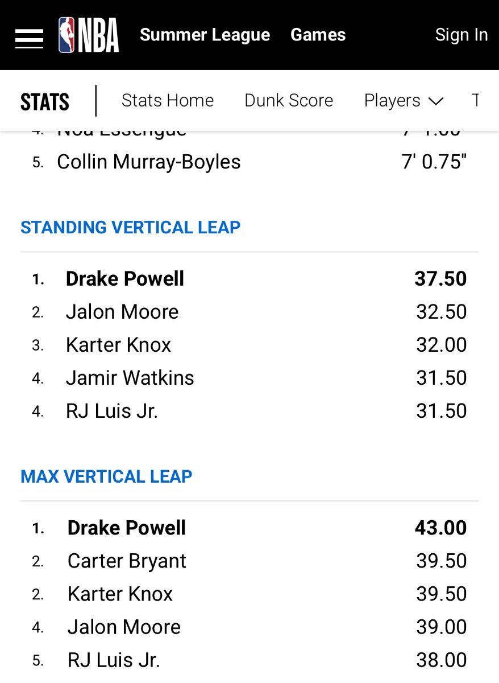Select the Dunk Score tab
This screenshot has width=499, height=683.
(289, 101)
